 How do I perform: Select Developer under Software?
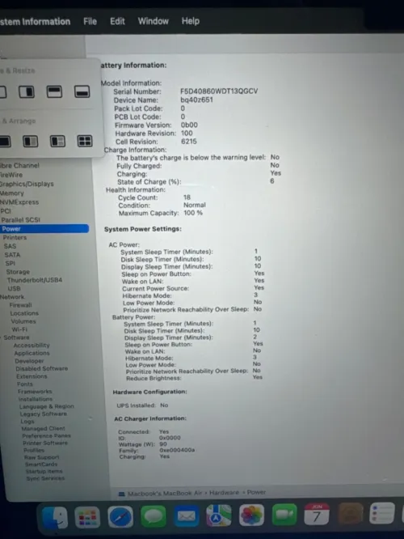click(29, 361)
